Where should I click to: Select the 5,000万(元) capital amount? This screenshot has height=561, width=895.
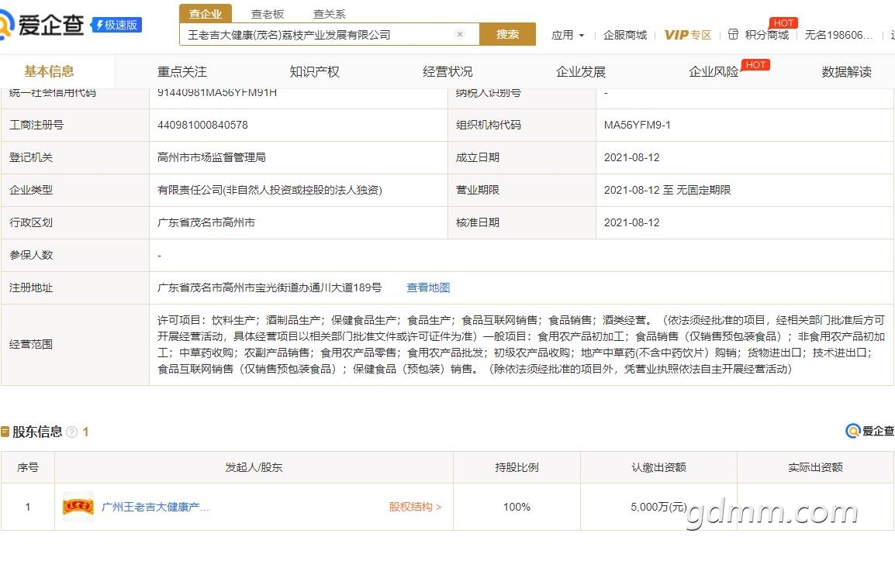tap(658, 507)
